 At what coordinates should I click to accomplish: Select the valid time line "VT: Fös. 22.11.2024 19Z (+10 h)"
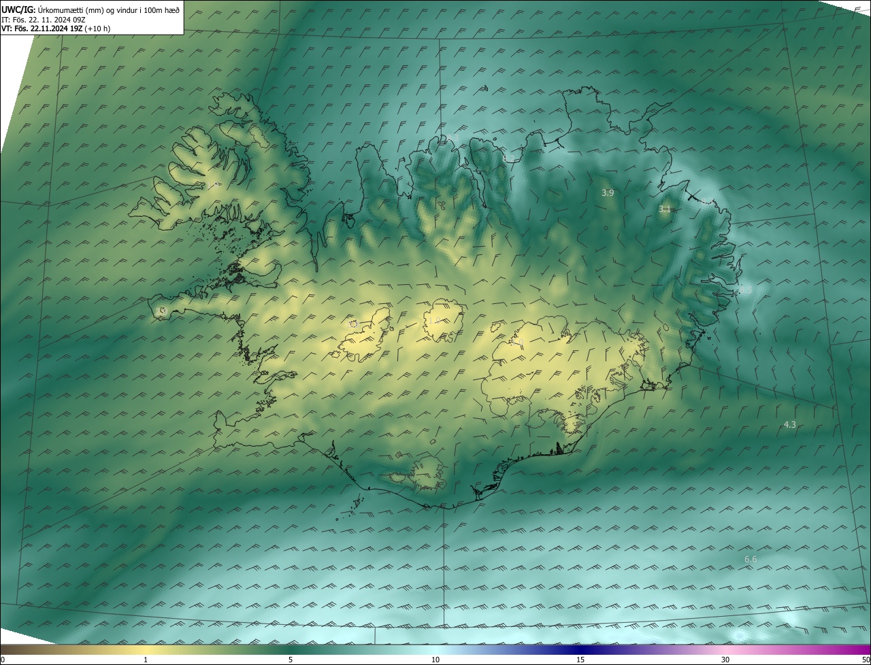(56, 29)
